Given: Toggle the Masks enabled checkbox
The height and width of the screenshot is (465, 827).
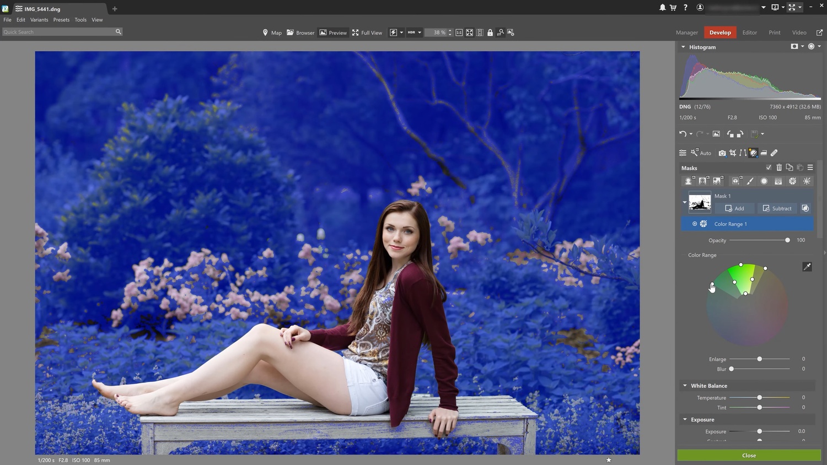Looking at the screenshot, I should 769,167.
